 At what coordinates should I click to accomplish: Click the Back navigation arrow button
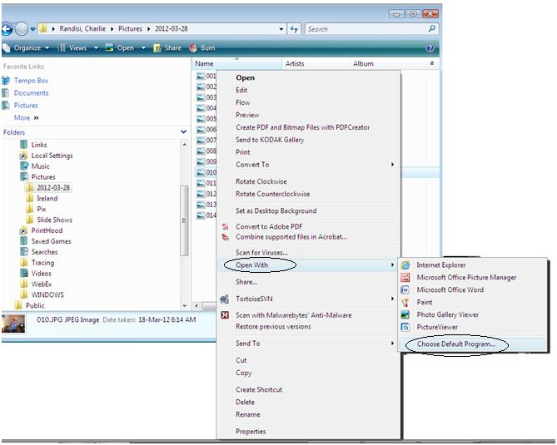[x=8, y=29]
